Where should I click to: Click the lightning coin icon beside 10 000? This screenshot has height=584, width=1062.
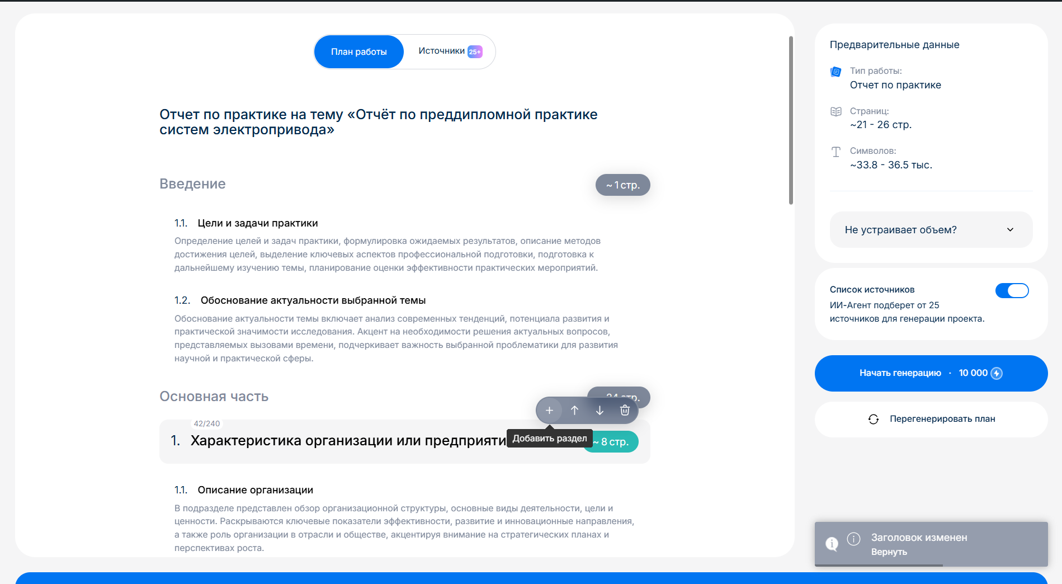point(997,373)
